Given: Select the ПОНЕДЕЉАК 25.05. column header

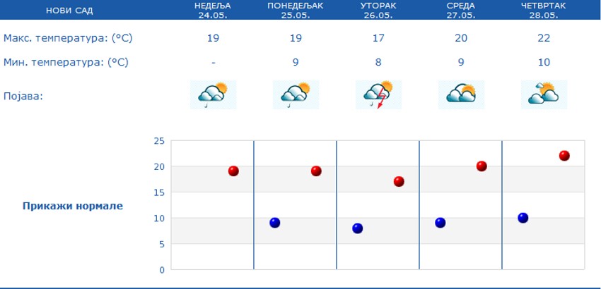Looking at the screenshot, I should click(x=296, y=10).
